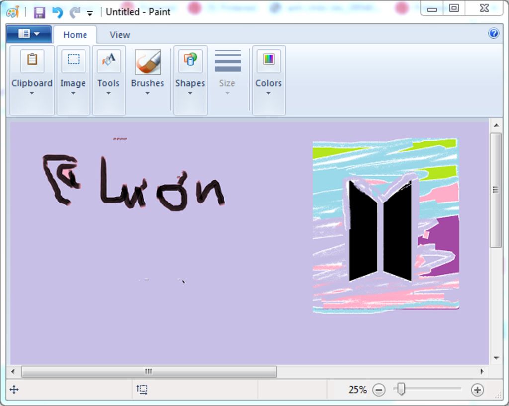This screenshot has height=406, width=509.
Task: Click the Save floppy disk icon
Action: point(39,12)
